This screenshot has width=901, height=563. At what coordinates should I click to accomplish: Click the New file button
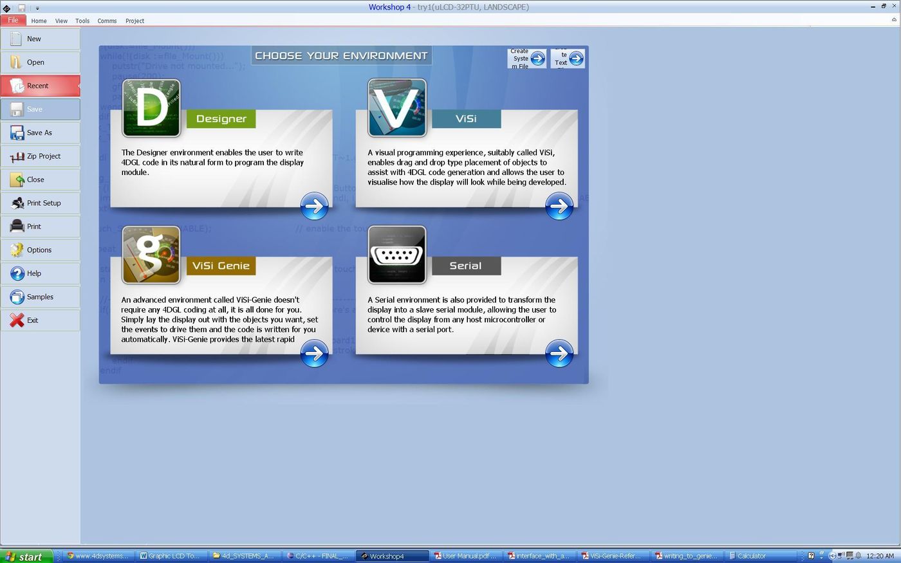coord(41,39)
